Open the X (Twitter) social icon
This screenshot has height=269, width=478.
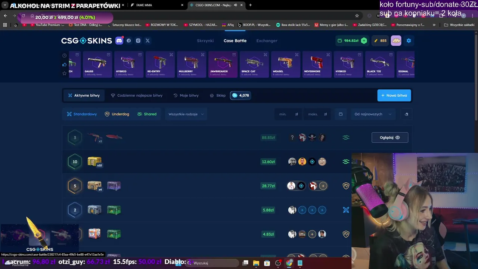pos(148,41)
